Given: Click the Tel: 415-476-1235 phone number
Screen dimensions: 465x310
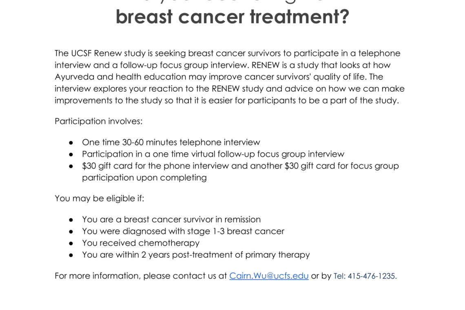Looking at the screenshot, I should [365, 276].
